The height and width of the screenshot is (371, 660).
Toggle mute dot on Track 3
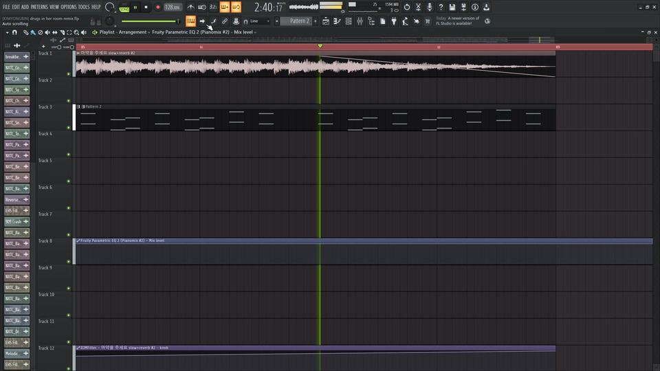coord(69,128)
